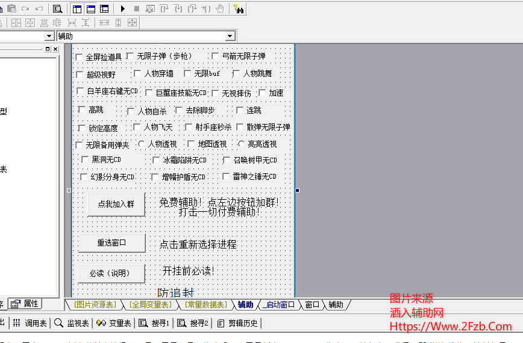Image resolution: width=523 pixels, height=343 pixels.
Task: Switch to the 监视表 bottom tab
Action: [x=72, y=323]
